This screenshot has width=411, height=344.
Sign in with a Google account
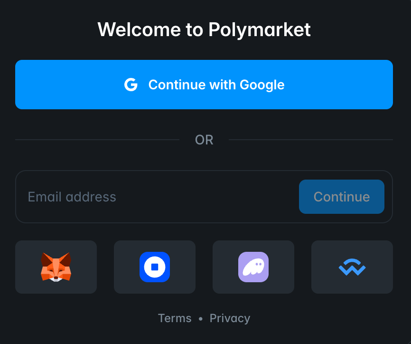(x=204, y=85)
